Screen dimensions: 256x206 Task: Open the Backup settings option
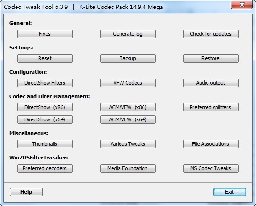(x=128, y=58)
